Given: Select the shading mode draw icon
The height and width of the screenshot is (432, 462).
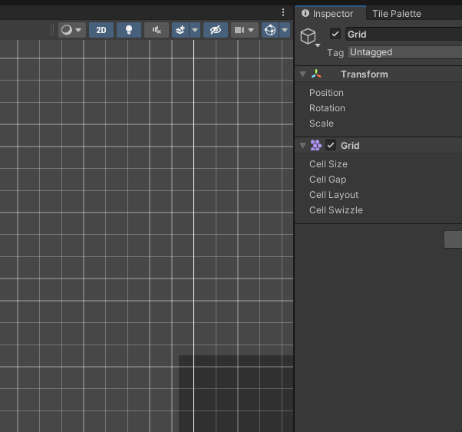Looking at the screenshot, I should point(67,30).
